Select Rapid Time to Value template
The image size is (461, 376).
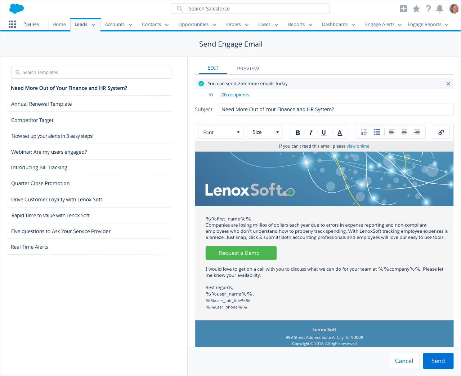(x=89, y=215)
